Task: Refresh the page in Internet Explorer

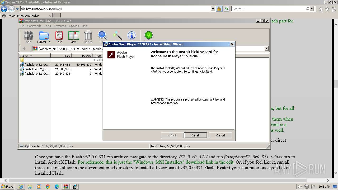Action: coord(226,9)
